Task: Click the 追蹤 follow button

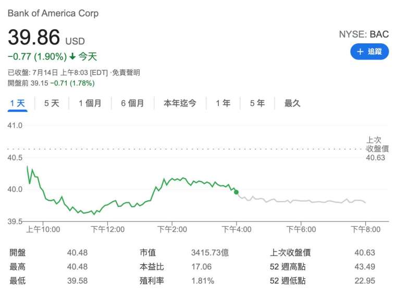Action: (369, 52)
